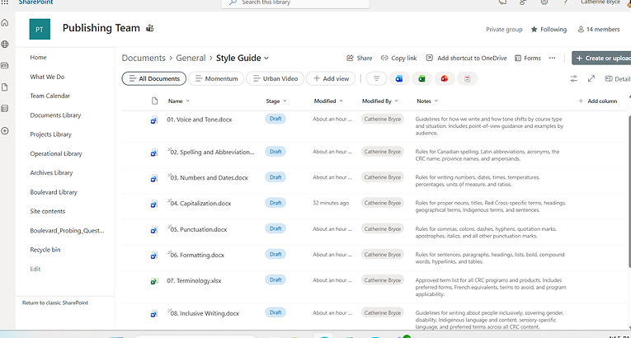The image size is (631, 338).
Task: Open the more actions ellipsis menu
Action: pos(552,58)
